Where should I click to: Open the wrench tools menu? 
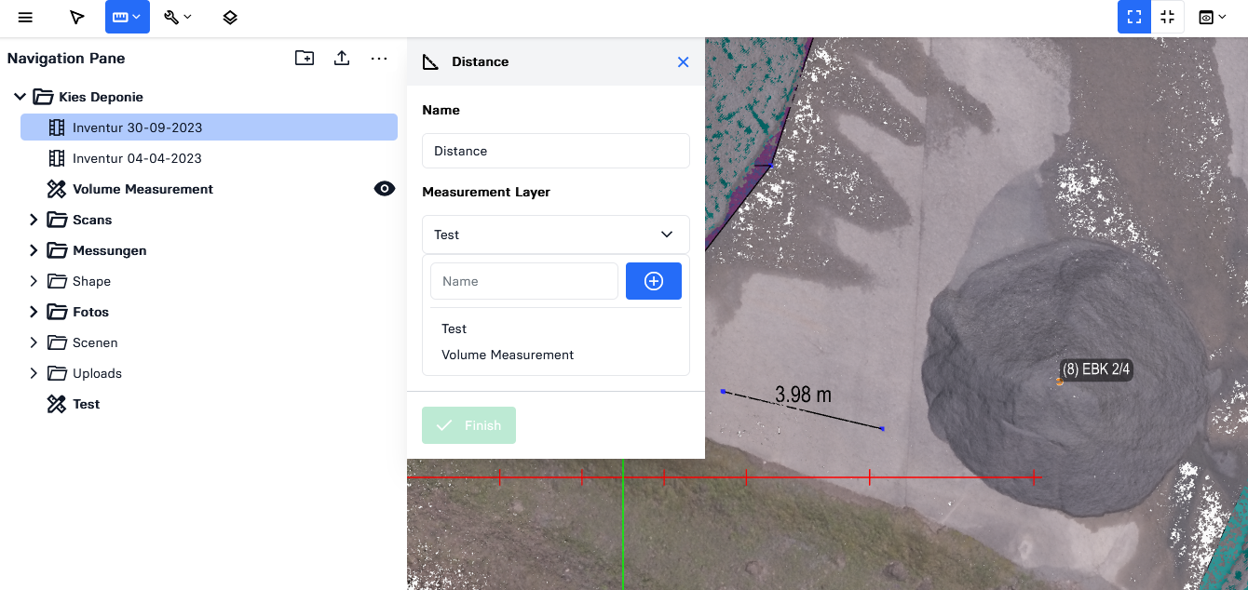click(177, 17)
